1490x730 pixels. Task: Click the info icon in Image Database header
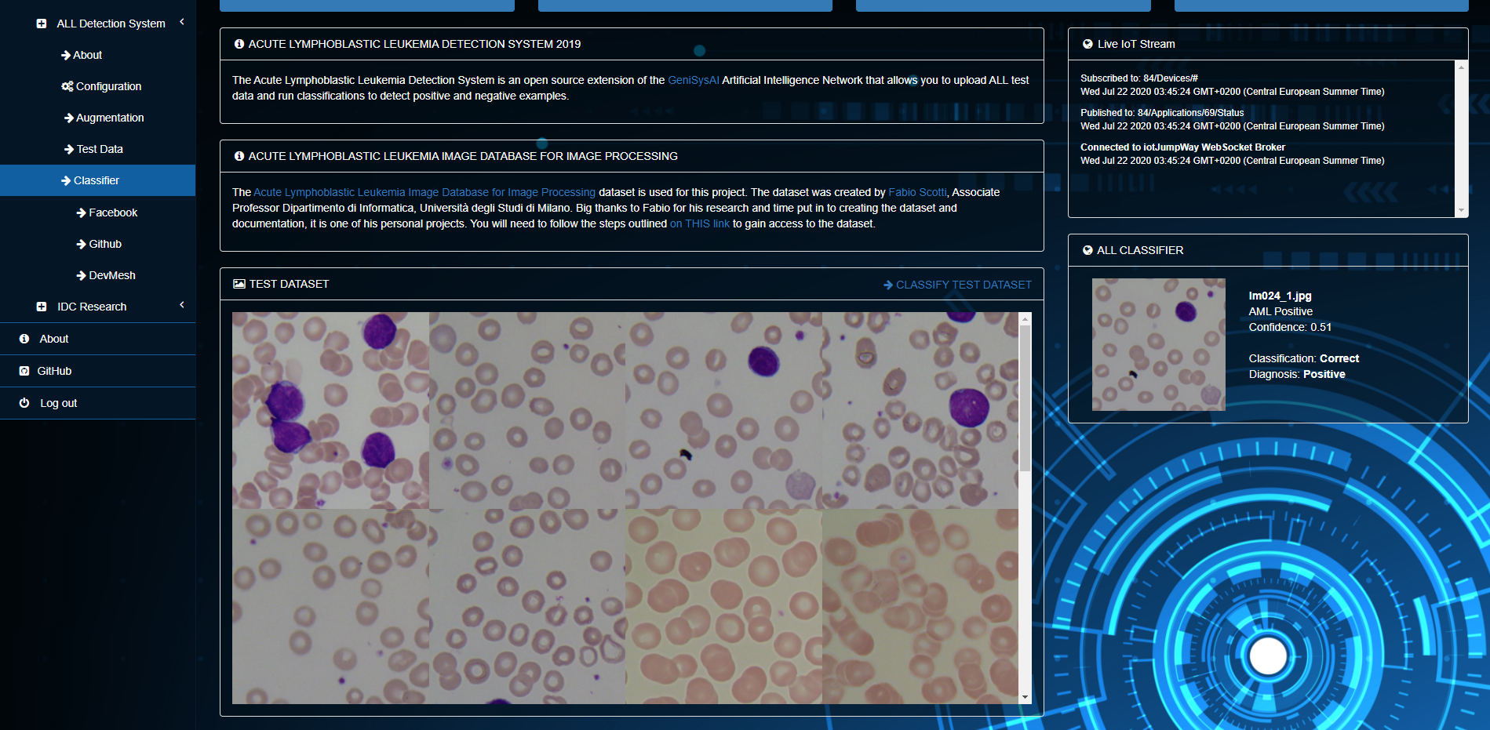coord(239,156)
